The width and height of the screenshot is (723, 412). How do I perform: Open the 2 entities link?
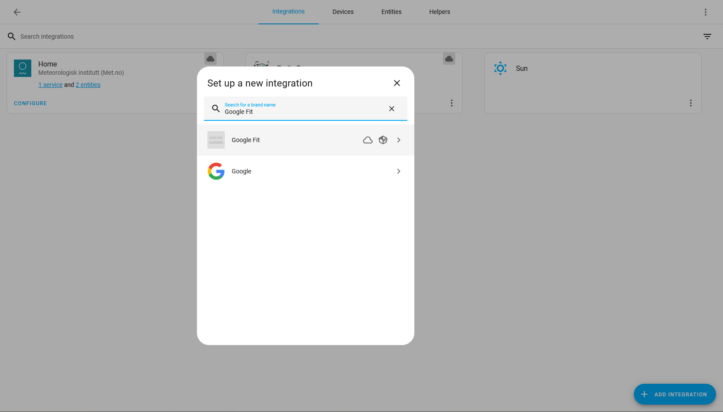coord(88,85)
